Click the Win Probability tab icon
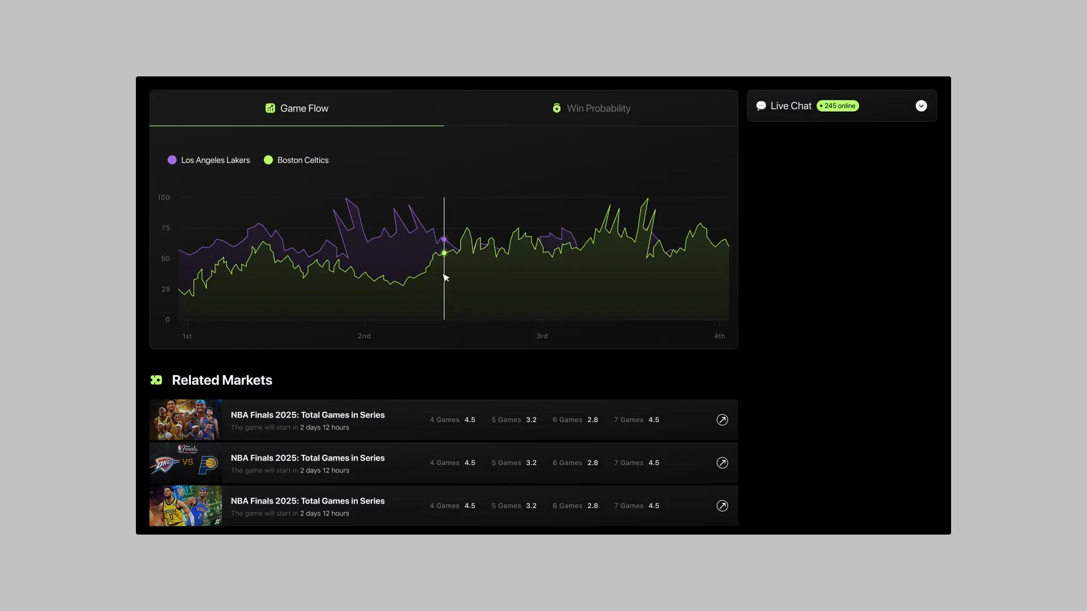This screenshot has width=1087, height=611. tap(557, 108)
